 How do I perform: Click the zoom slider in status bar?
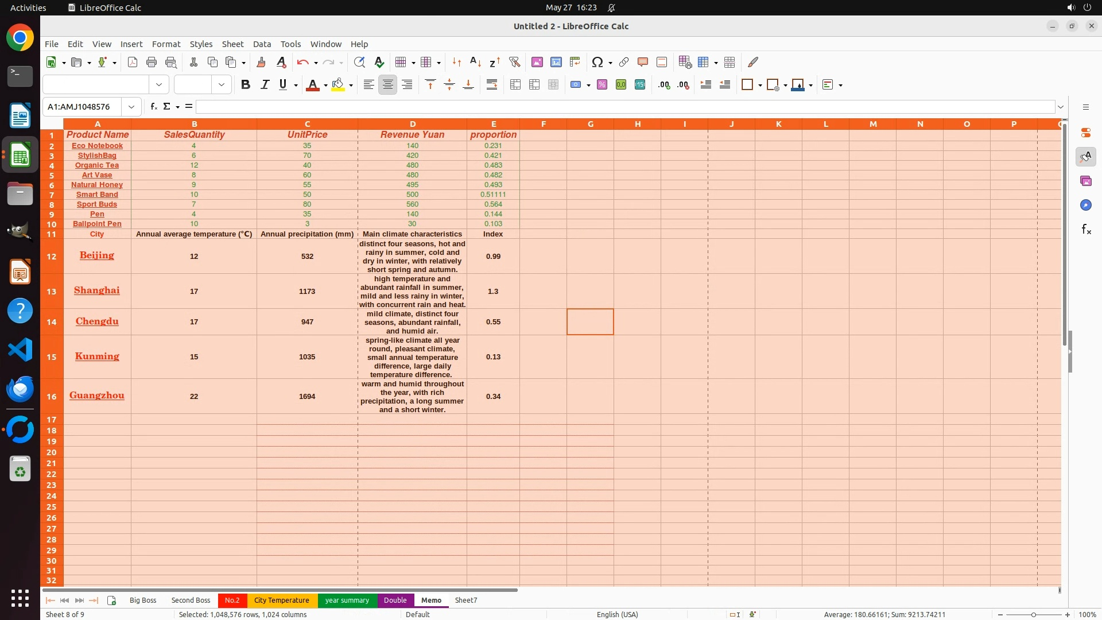pos(1034,615)
